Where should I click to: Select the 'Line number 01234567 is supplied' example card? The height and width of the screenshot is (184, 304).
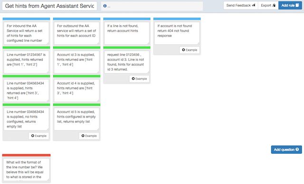[27, 62]
